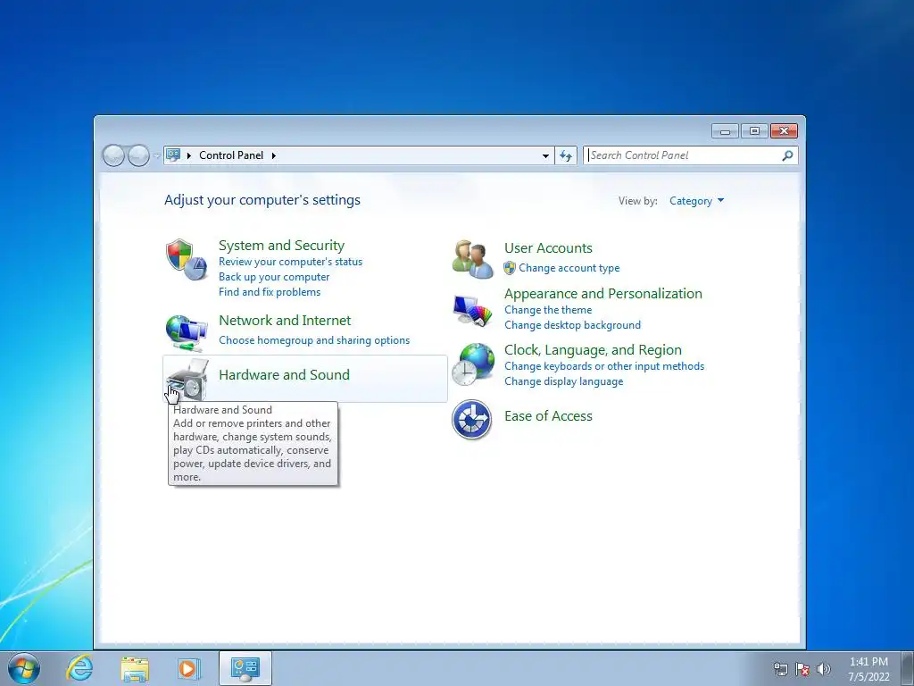Select Change the theme link

pos(548,310)
